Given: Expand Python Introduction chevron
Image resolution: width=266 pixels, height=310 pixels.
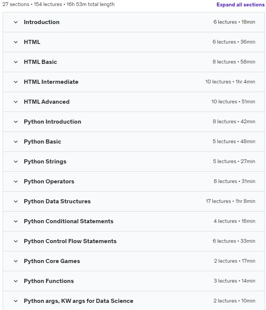Looking at the screenshot, I should tap(16, 122).
